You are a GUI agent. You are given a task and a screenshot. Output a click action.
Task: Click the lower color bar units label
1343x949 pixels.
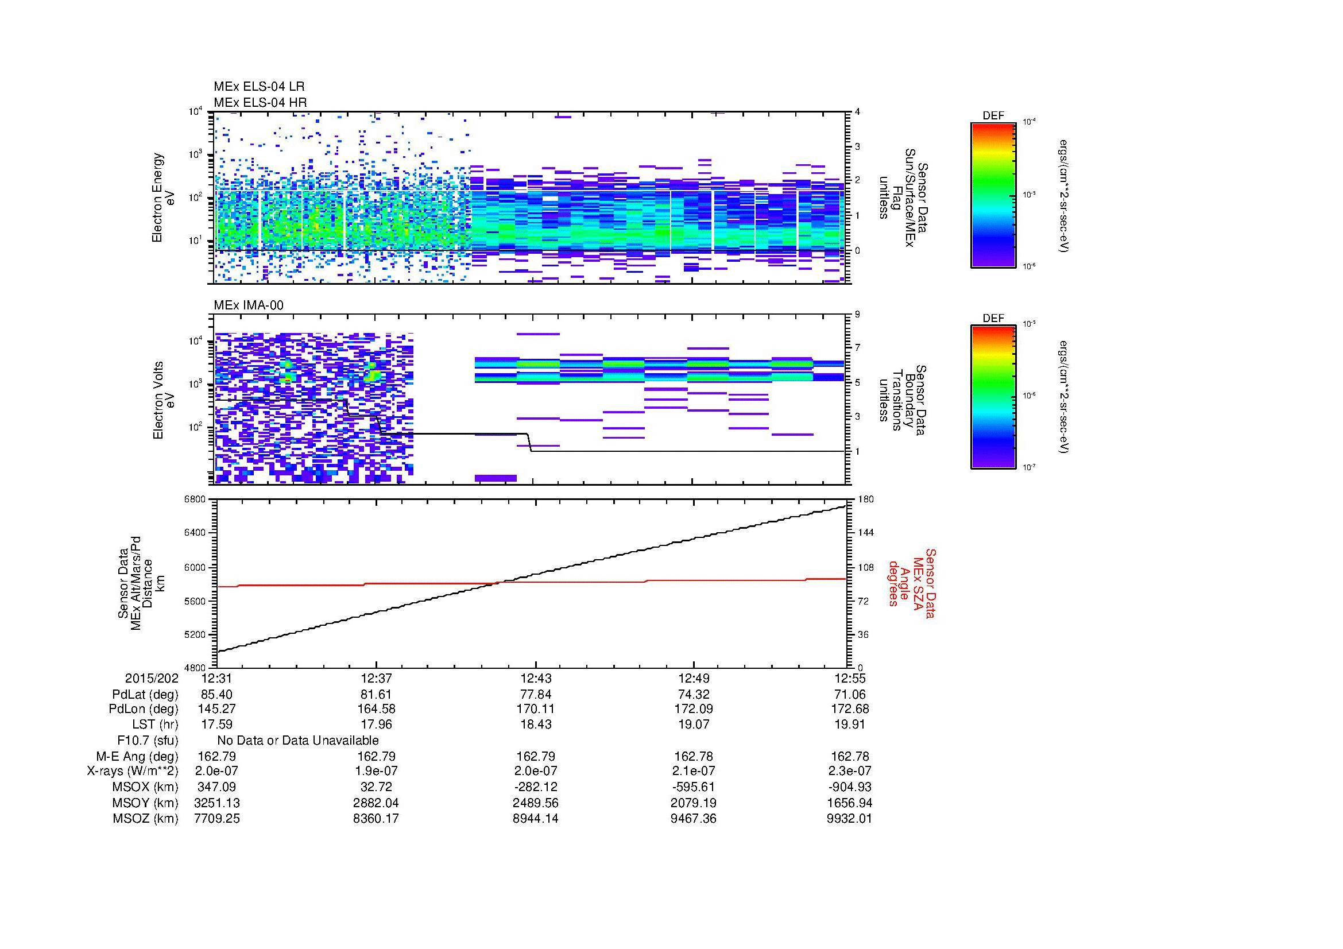click(1065, 398)
